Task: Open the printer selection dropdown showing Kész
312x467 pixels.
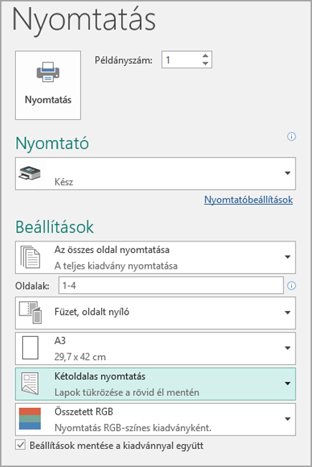Action: (156, 174)
